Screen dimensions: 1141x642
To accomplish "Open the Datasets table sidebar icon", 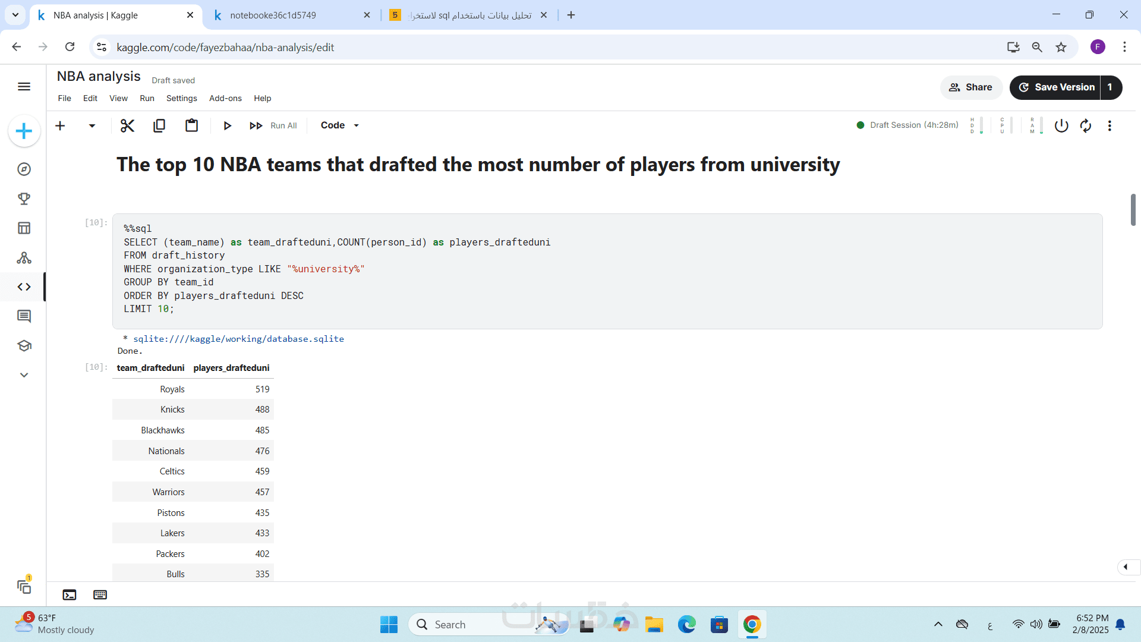I will tap(24, 228).
